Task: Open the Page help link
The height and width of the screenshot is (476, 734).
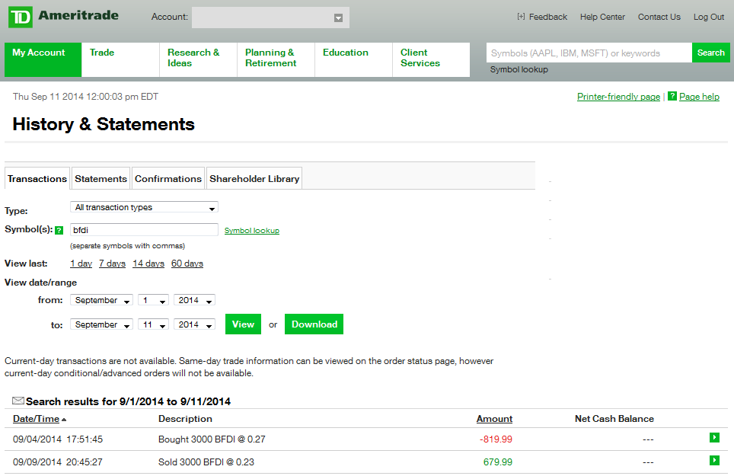Action: (x=700, y=97)
